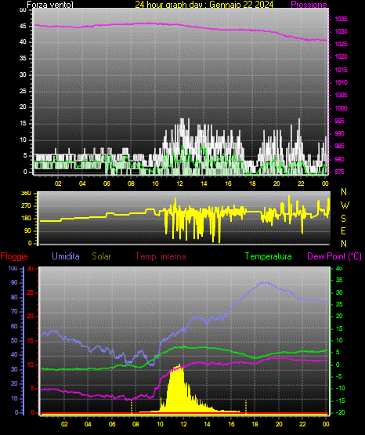Select the Umidita legend label

pos(66,256)
